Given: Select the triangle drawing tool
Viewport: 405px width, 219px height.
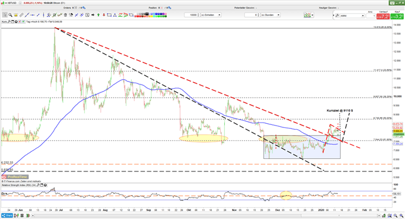Looking at the screenshot, I should [115, 15].
